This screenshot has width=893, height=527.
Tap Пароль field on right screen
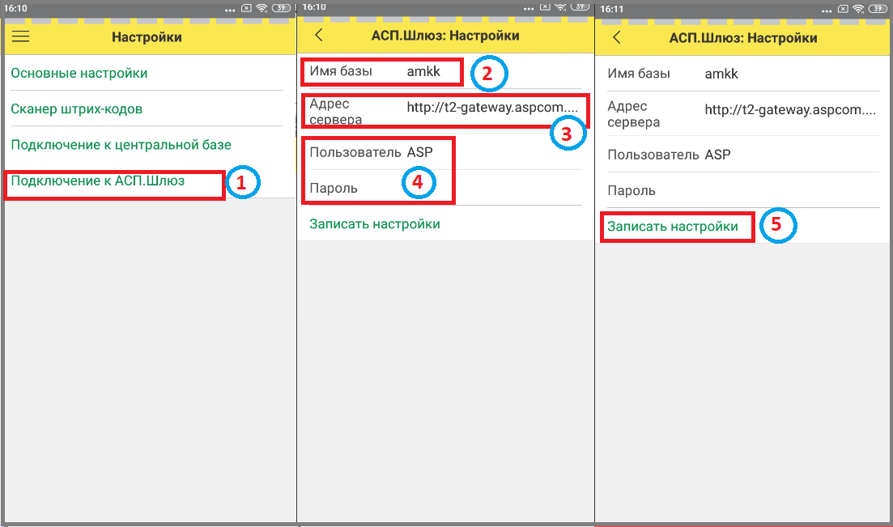point(742,190)
